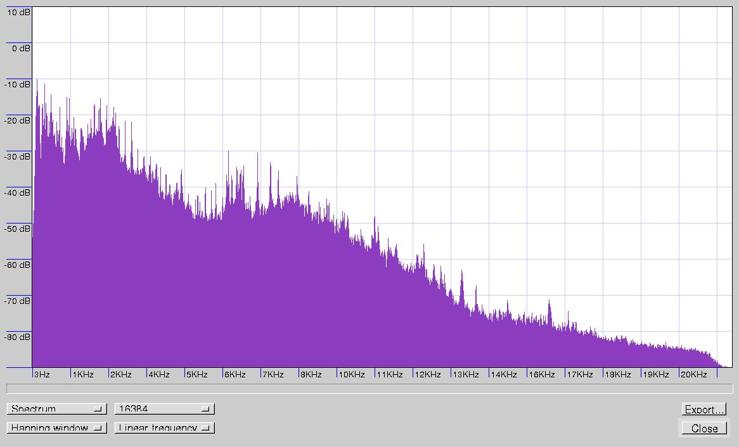Open the Linear frequency axis dropdown

[164, 428]
